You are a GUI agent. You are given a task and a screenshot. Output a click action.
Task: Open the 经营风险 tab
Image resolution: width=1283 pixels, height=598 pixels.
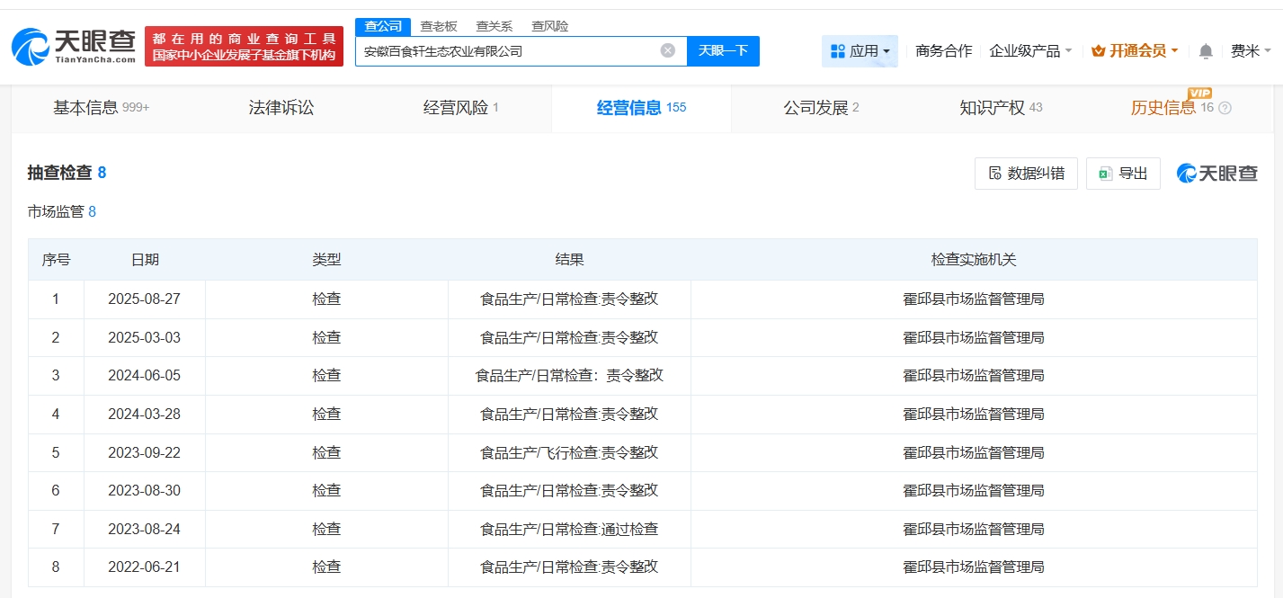460,108
